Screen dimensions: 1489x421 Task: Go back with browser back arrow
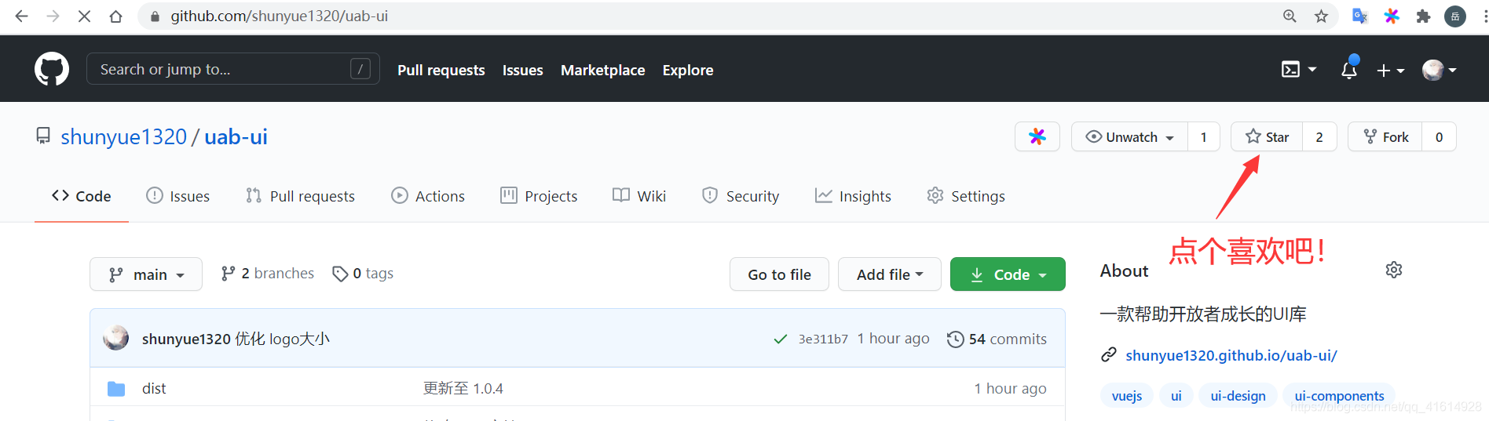coord(21,16)
